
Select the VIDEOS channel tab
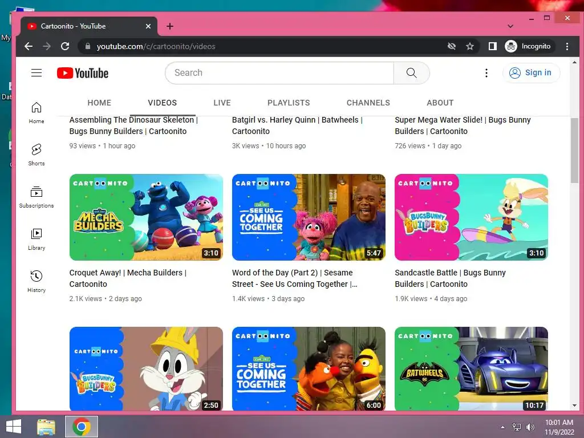pos(163,103)
